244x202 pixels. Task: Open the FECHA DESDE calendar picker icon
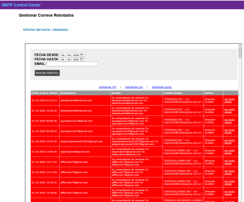click(x=82, y=55)
